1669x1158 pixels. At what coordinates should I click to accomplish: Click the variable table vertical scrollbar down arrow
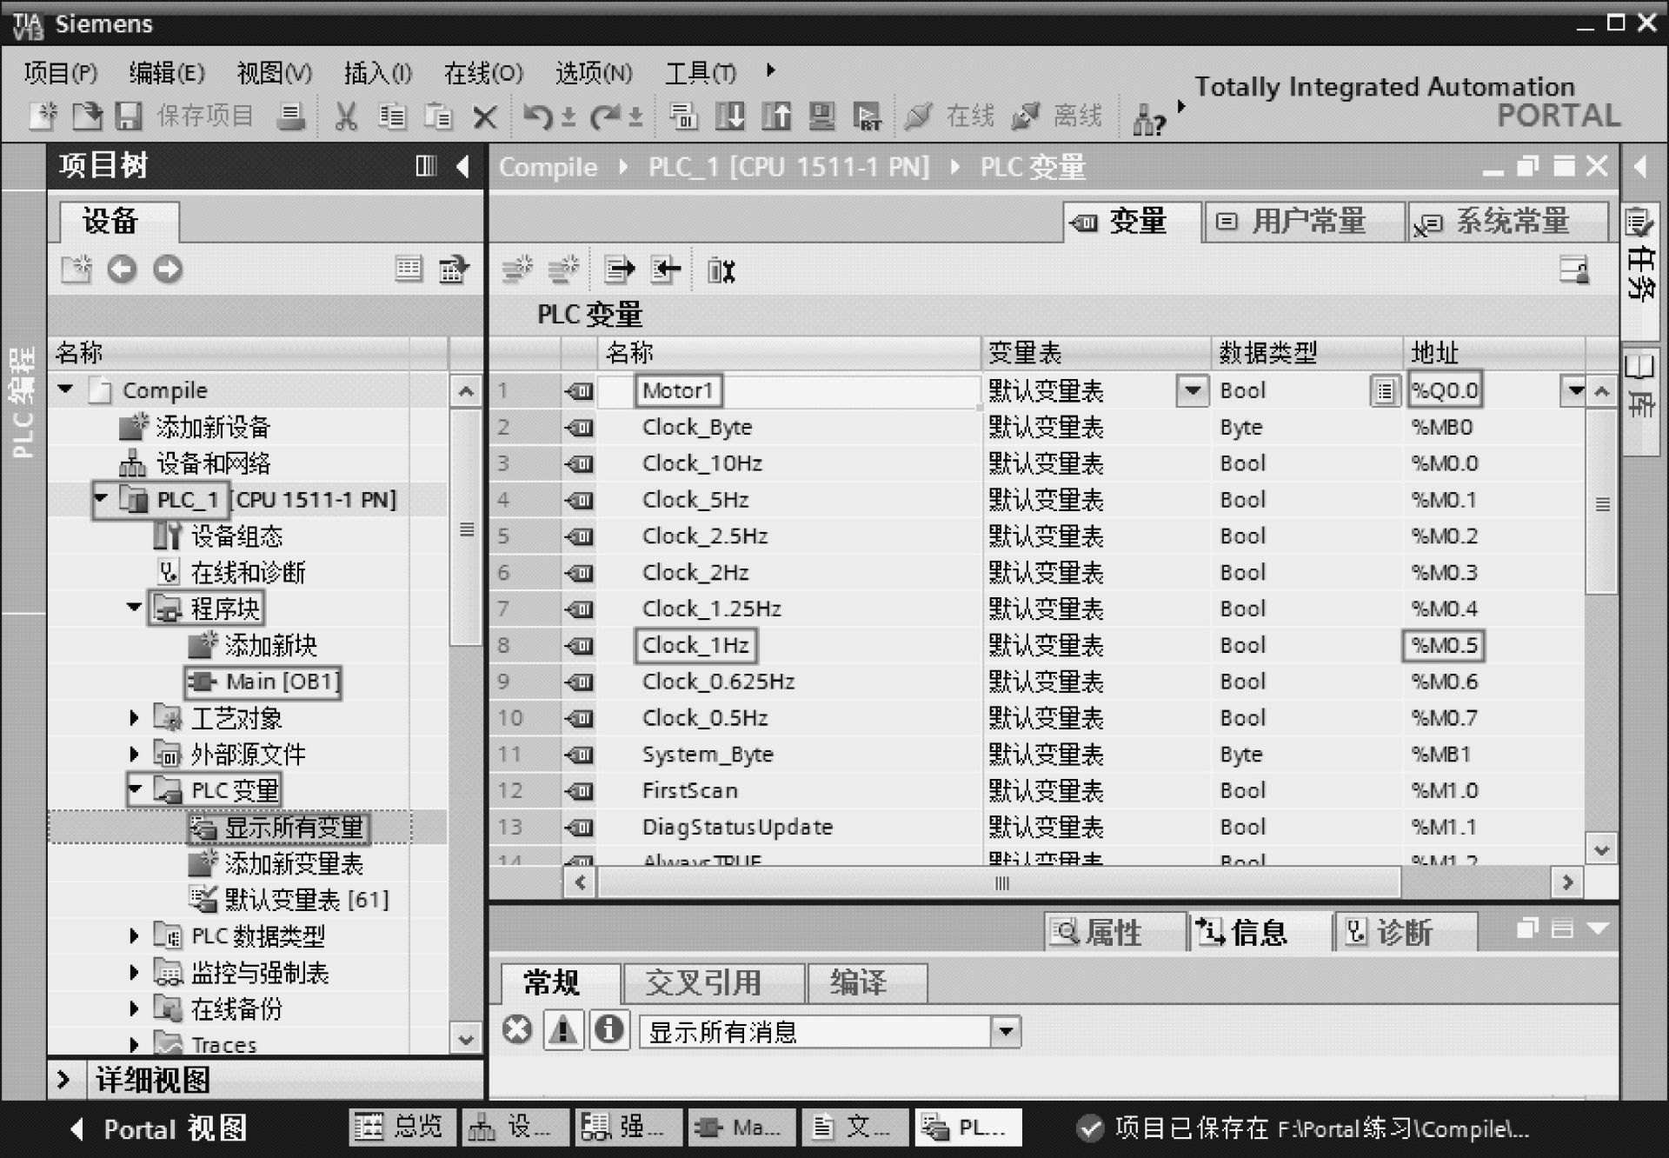pyautogui.click(x=1601, y=849)
